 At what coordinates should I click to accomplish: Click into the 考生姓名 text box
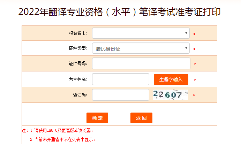[121, 79]
